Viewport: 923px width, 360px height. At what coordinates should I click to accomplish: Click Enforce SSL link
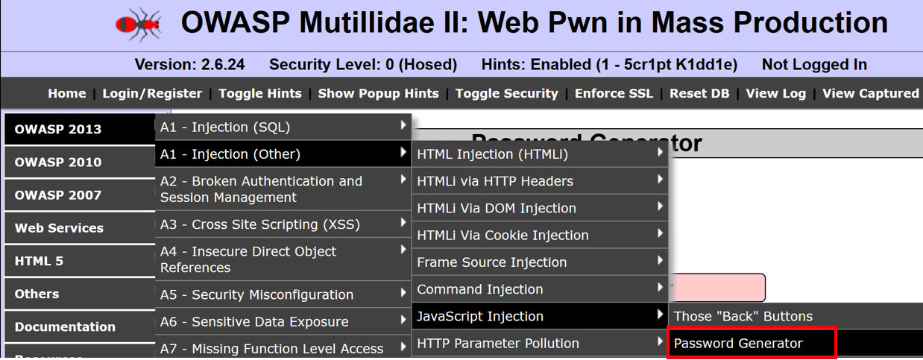point(614,93)
